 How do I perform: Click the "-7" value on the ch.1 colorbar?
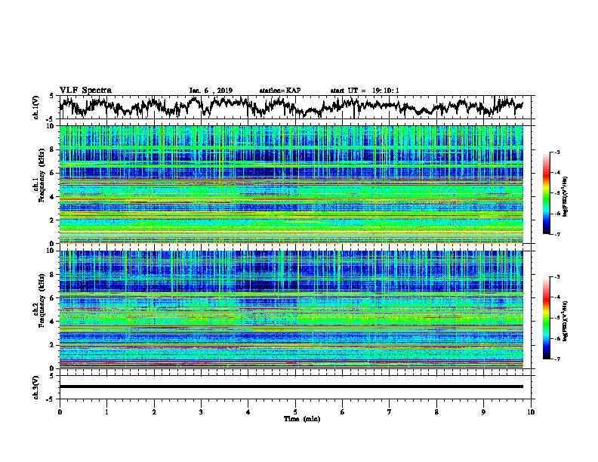pos(557,234)
